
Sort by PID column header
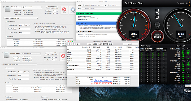tap(115, 47)
